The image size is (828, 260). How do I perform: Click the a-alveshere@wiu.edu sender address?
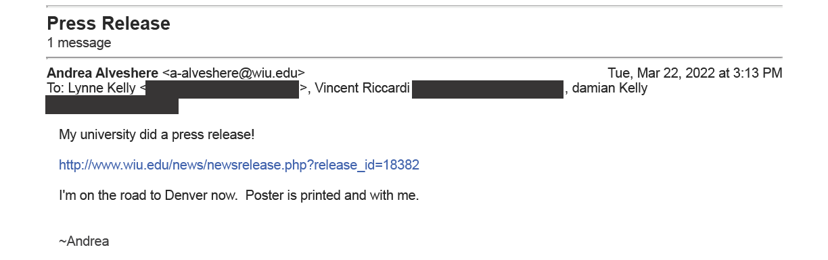[x=234, y=73]
